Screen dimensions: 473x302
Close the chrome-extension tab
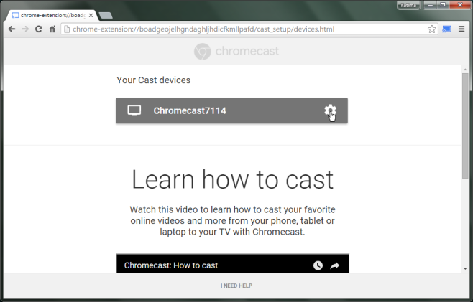pyautogui.click(x=91, y=15)
